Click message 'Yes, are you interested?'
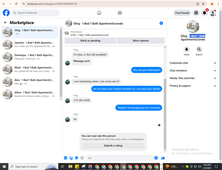This screenshot has width=222, height=170. pyautogui.click(x=147, y=70)
